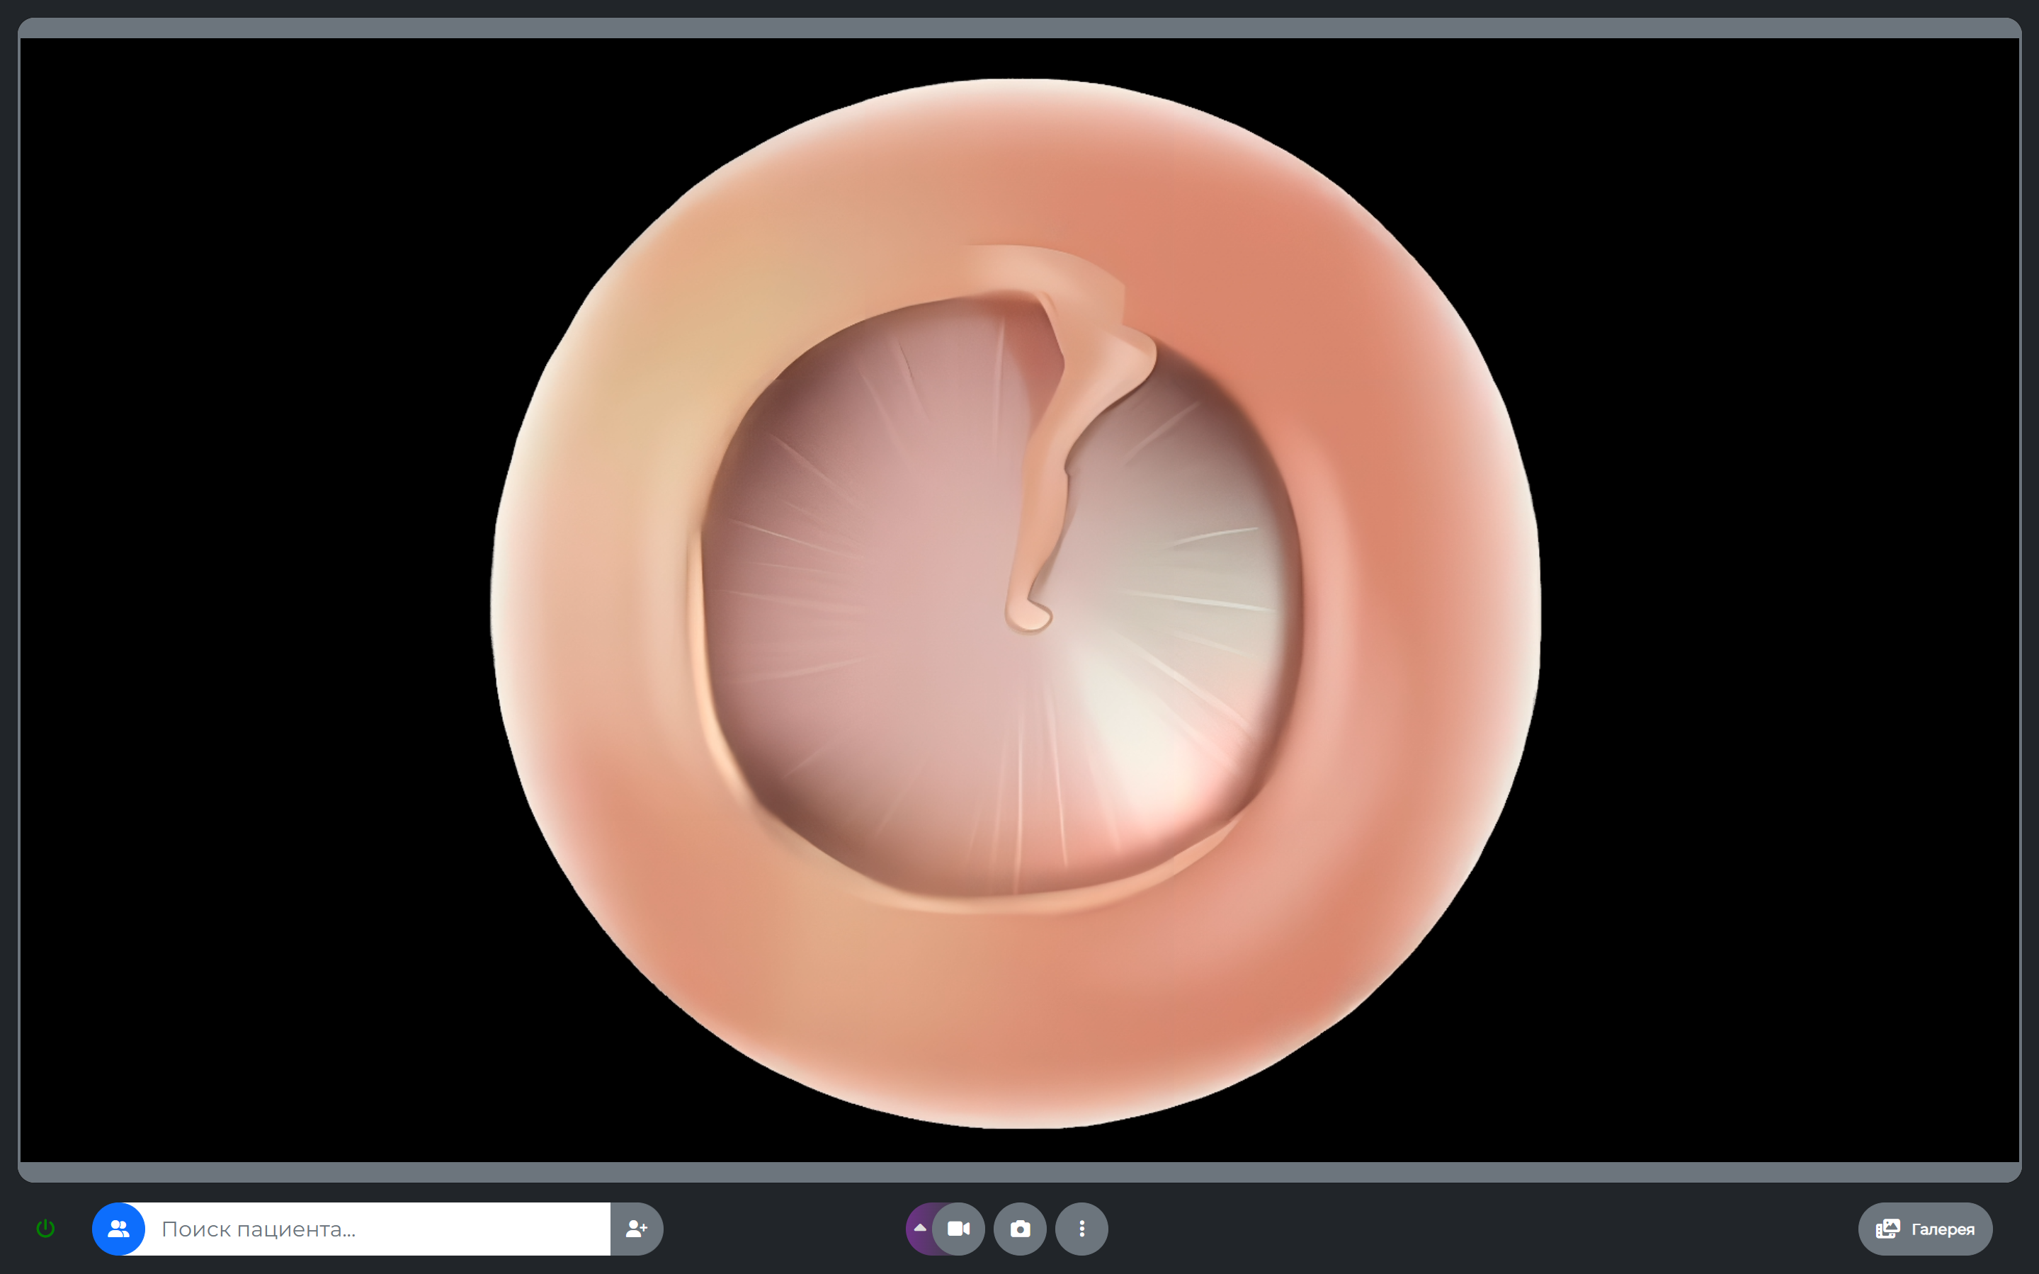Click the top gray bar above video
The image size is (2039, 1274).
pyautogui.click(x=1020, y=28)
